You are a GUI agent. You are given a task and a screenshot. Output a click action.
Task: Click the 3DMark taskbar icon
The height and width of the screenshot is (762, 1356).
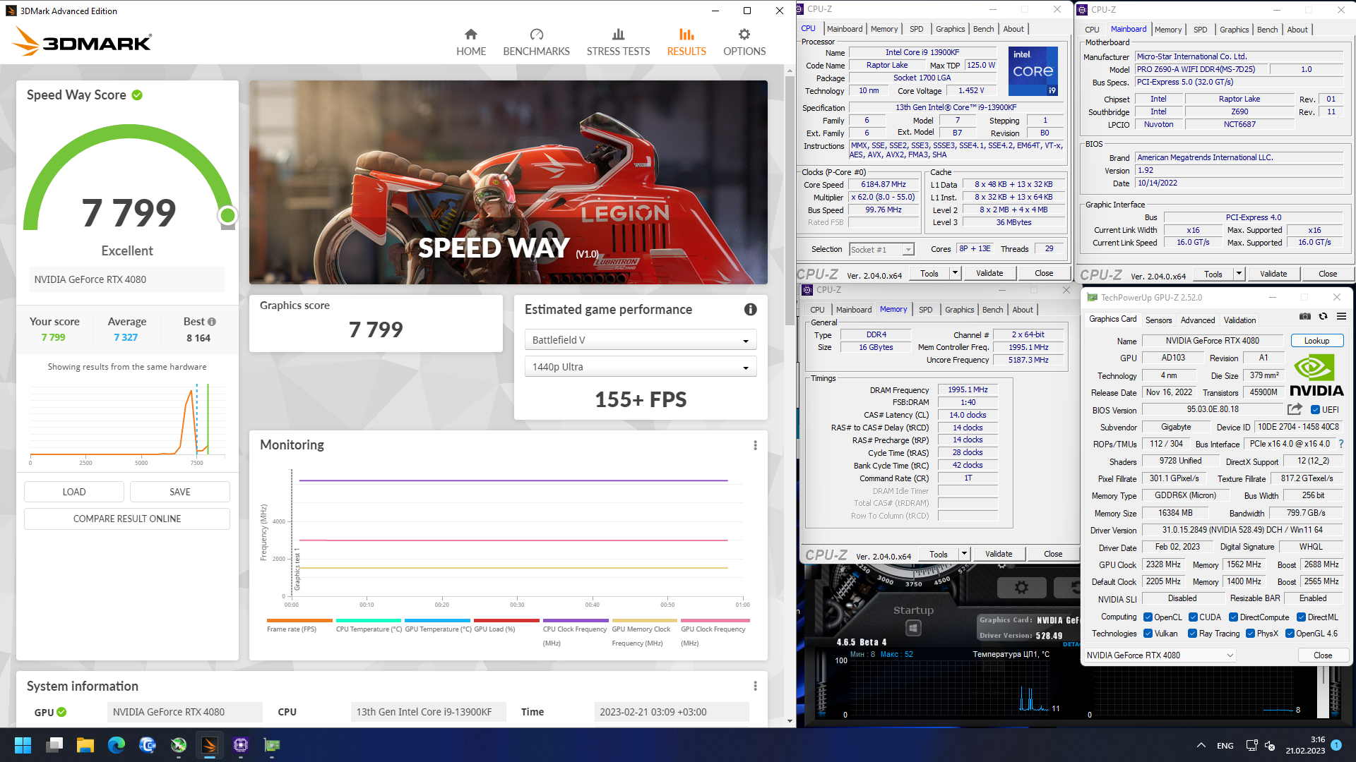point(210,745)
